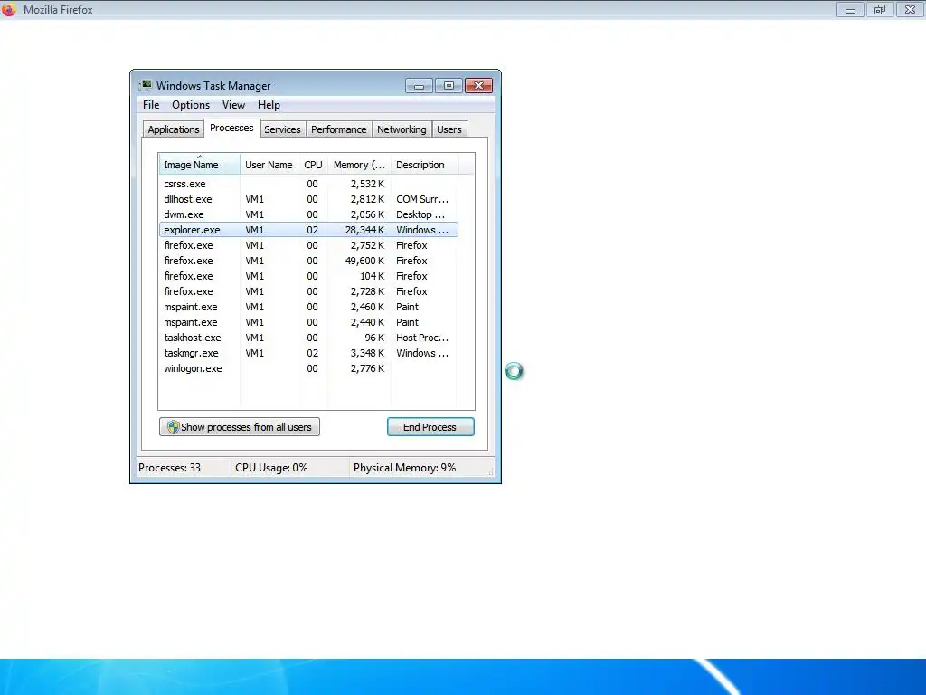Viewport: 926px width, 695px height.
Task: Click the Host Proc... description cell
Action: (x=422, y=338)
